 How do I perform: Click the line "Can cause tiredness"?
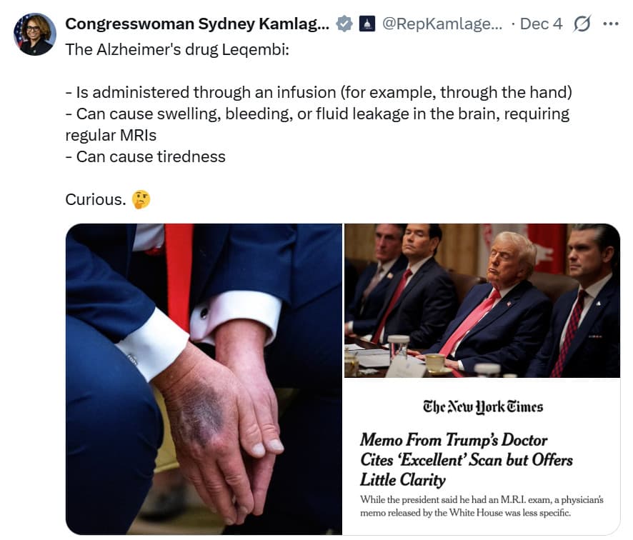point(145,156)
